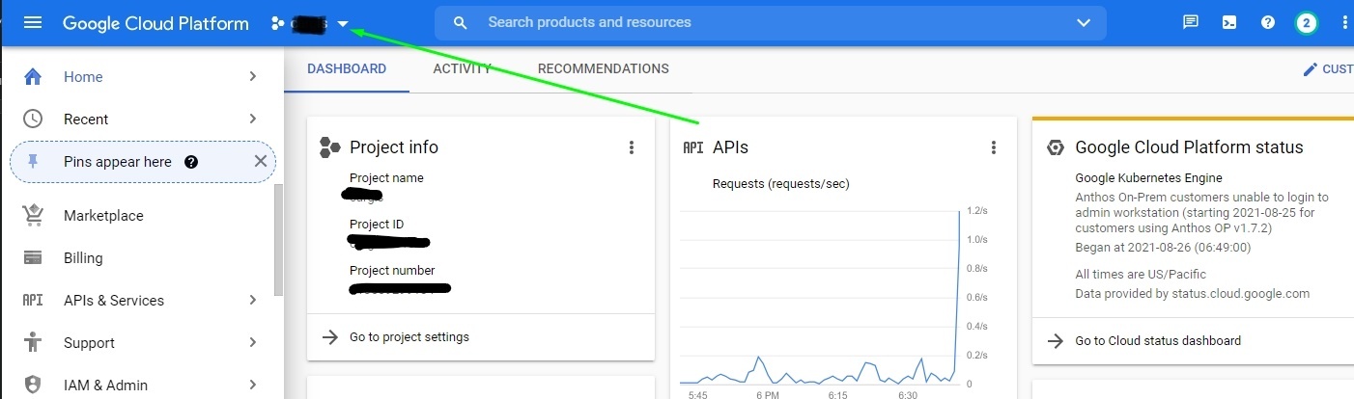Activate Cloud Shell terminal icon
The width and height of the screenshot is (1354, 399).
click(1229, 23)
